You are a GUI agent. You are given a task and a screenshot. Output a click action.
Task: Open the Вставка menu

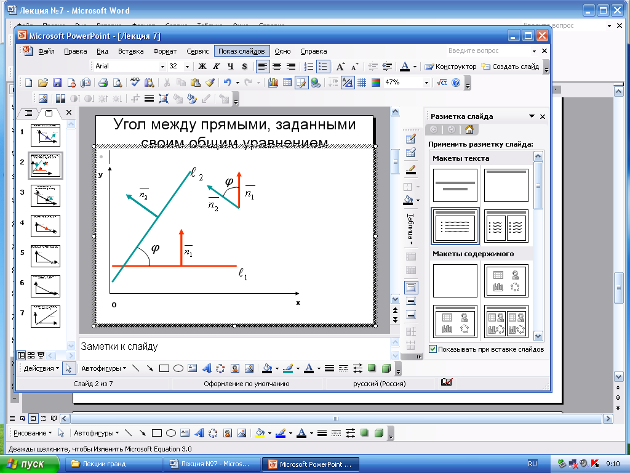[130, 52]
